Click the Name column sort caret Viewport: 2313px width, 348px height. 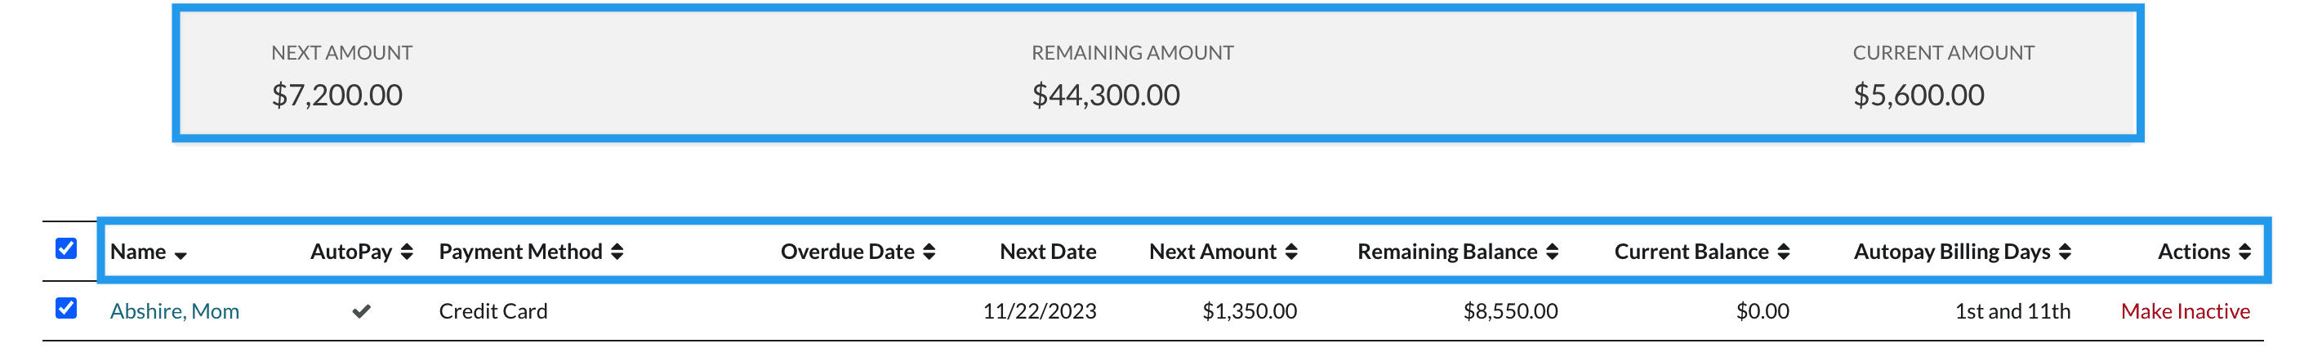coord(180,256)
